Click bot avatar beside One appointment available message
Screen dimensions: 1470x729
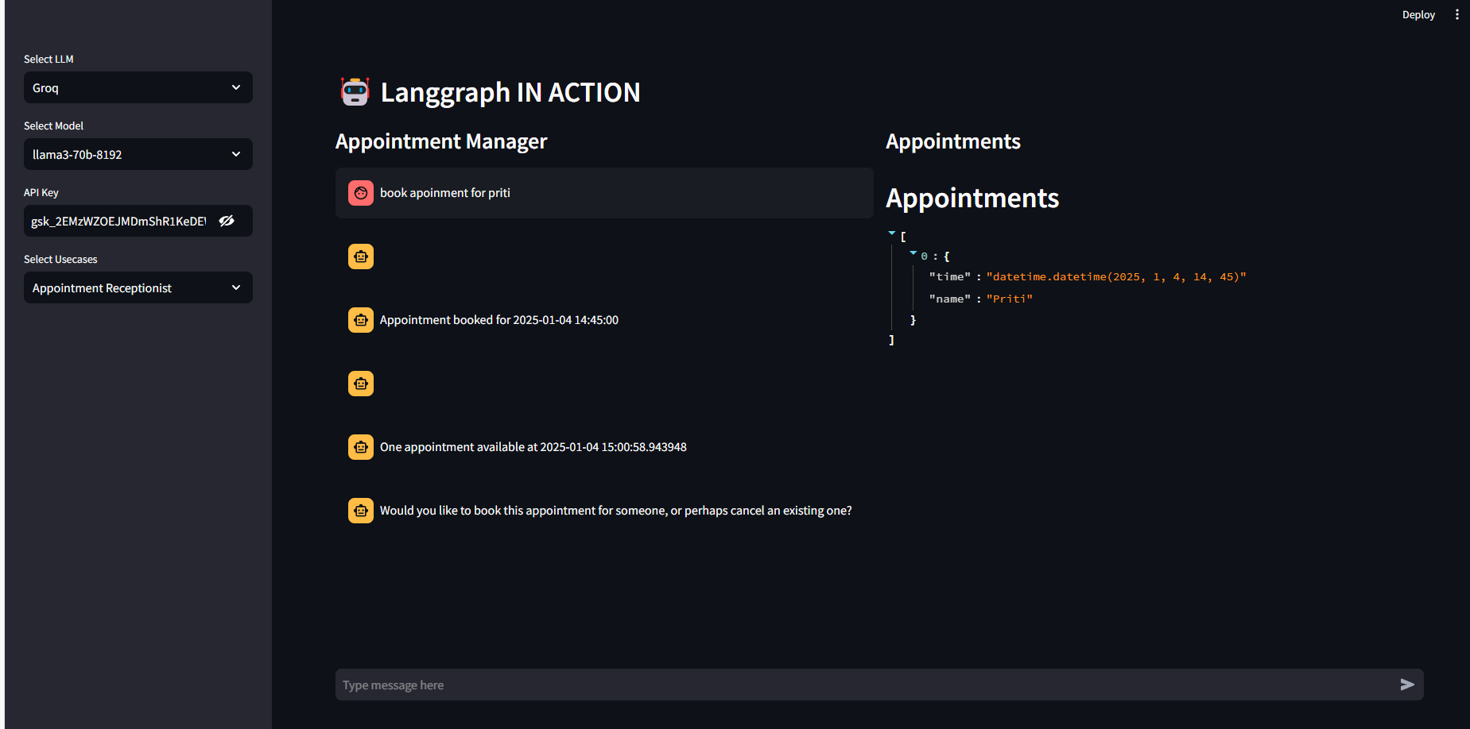pyautogui.click(x=361, y=447)
